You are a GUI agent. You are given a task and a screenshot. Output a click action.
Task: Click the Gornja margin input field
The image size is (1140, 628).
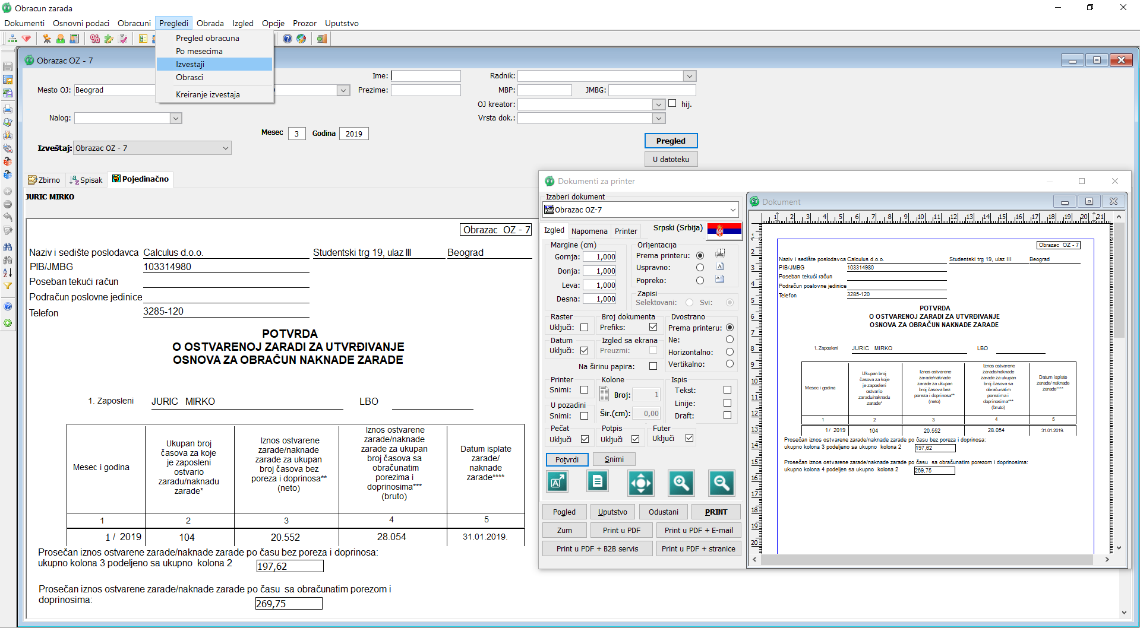point(599,257)
